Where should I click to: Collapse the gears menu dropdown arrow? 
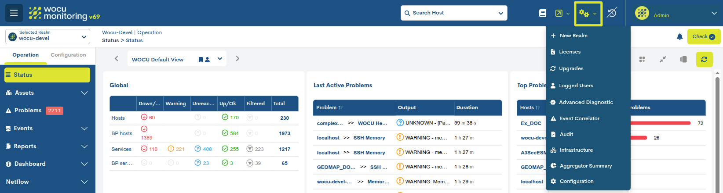pos(595,14)
